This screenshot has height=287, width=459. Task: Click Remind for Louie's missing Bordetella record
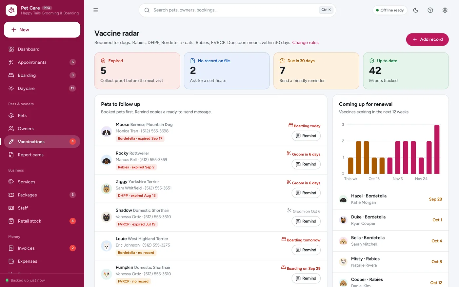[x=306, y=250]
